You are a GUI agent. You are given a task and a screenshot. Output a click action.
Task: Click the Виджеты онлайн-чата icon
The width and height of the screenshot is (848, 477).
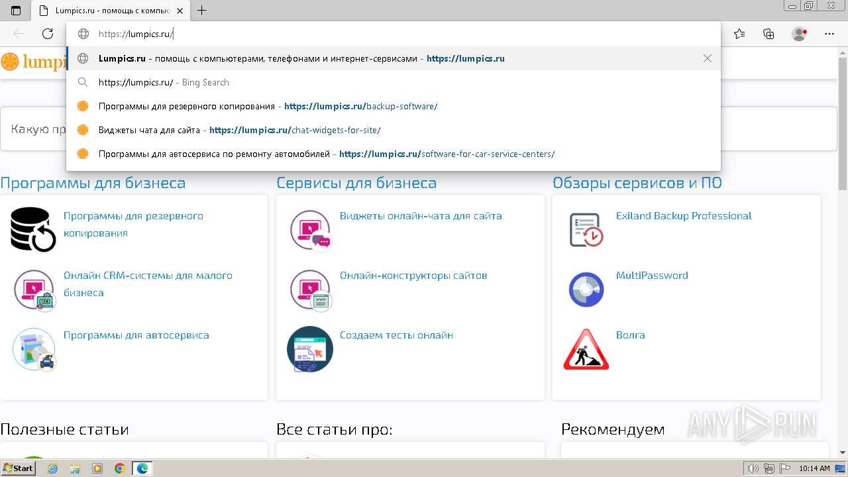pyautogui.click(x=310, y=230)
